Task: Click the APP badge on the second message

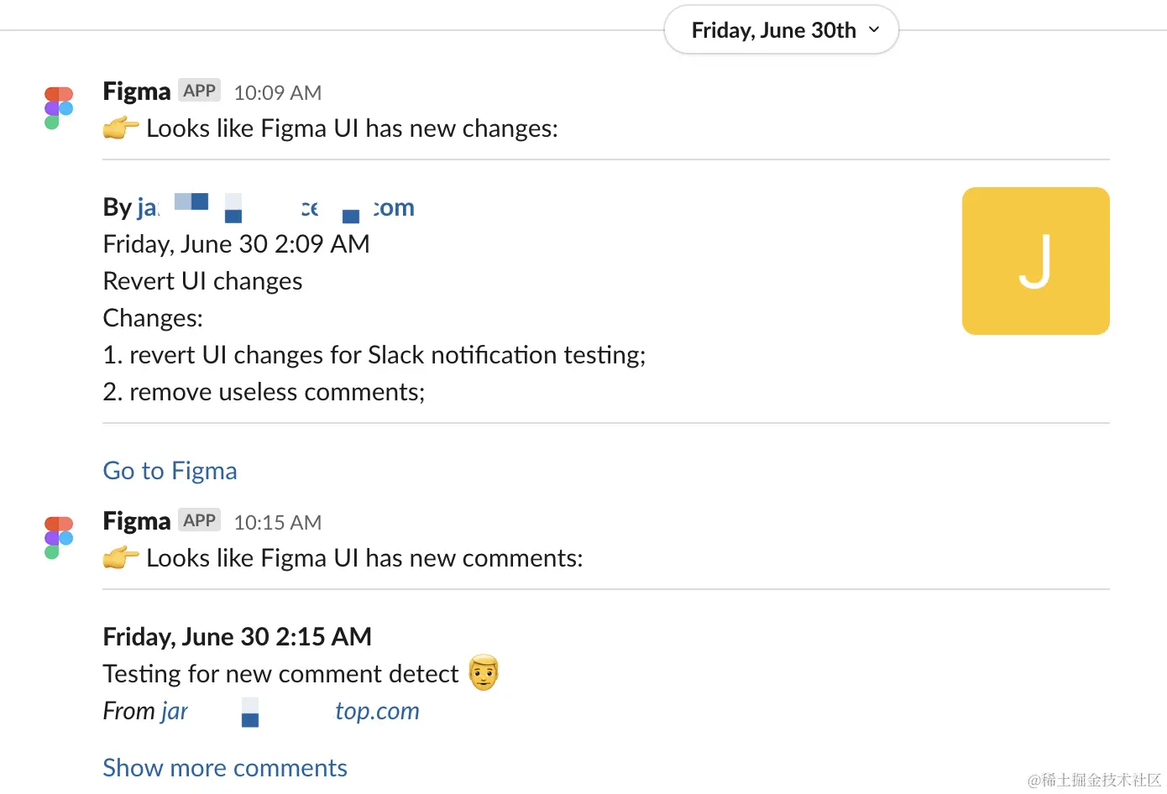Action: [x=200, y=520]
